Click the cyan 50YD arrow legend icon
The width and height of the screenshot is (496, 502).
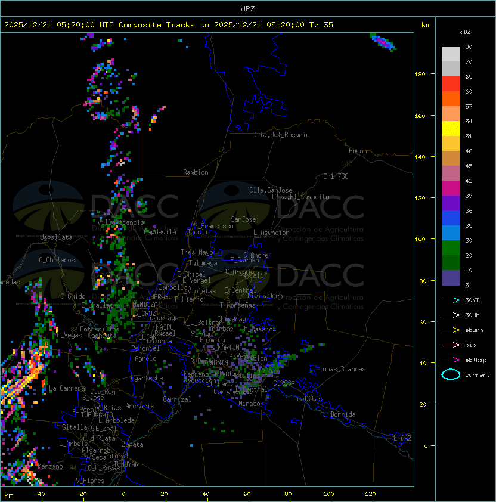451,300
